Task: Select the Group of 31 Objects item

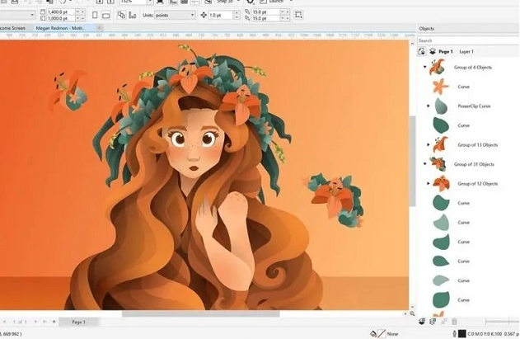Action: click(x=475, y=164)
